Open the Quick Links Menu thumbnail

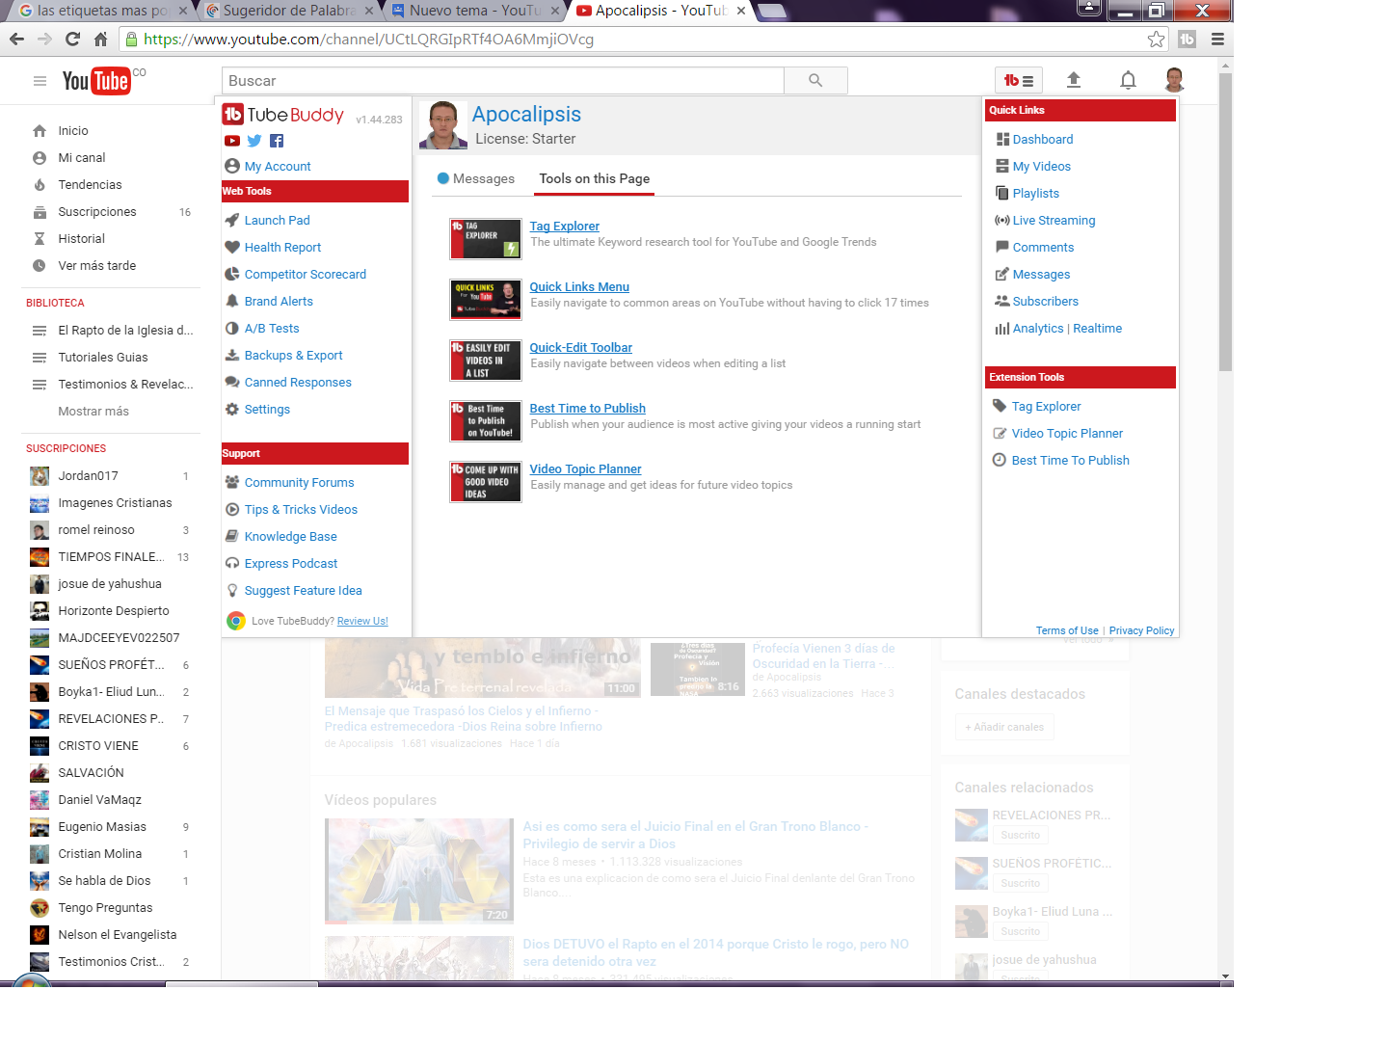click(486, 300)
